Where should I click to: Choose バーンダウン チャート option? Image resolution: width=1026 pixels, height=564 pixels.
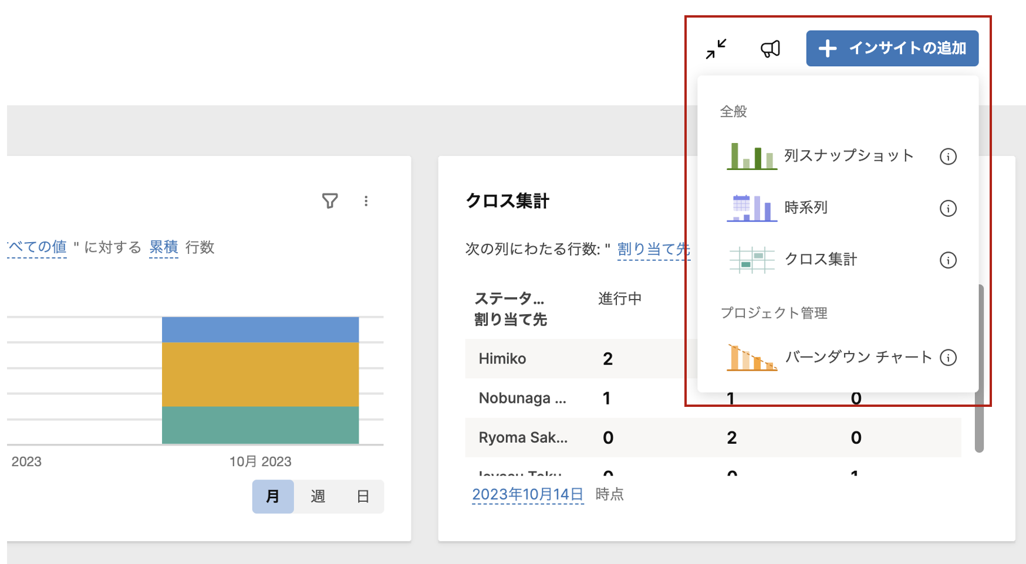coord(858,357)
